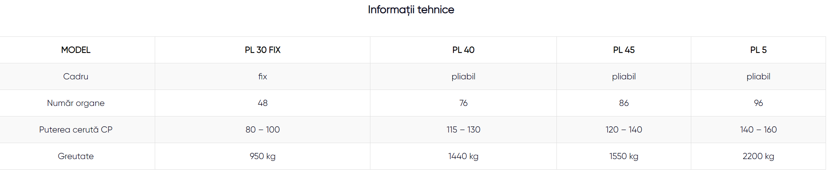Click the PL 40 'pliabil' cell
The height and width of the screenshot is (170, 830).
463,76
